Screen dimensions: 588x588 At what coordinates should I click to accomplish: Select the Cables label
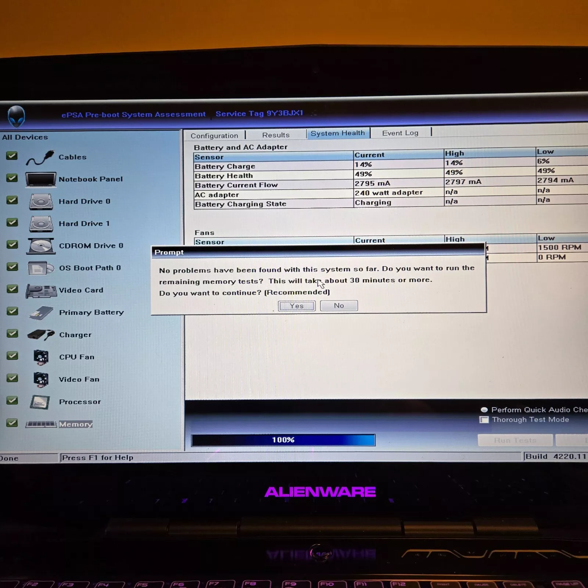click(72, 157)
